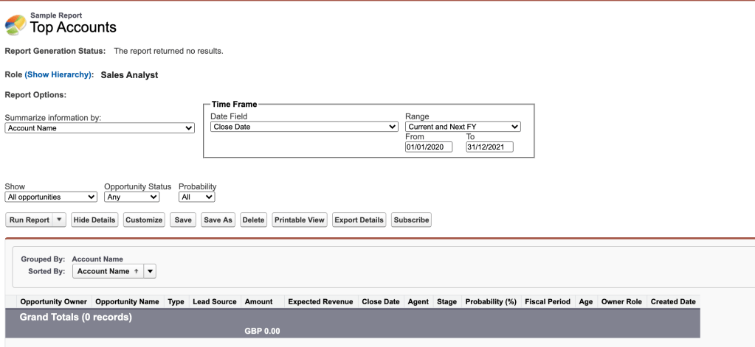Expand the Range selector set to Current and Next FY
755x347 pixels.
coord(463,127)
